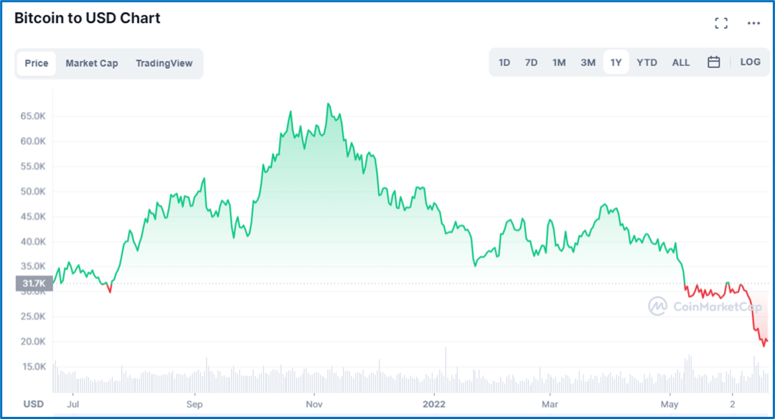775x419 pixels.
Task: Click the red price line at chart end
Action: point(764,342)
